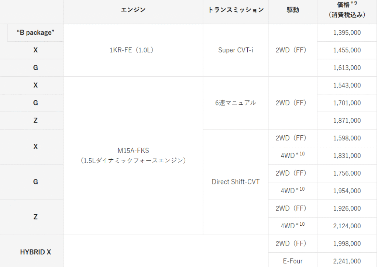Click the 駆動 column header
Viewport: 378px width, 267px height.
point(292,10)
